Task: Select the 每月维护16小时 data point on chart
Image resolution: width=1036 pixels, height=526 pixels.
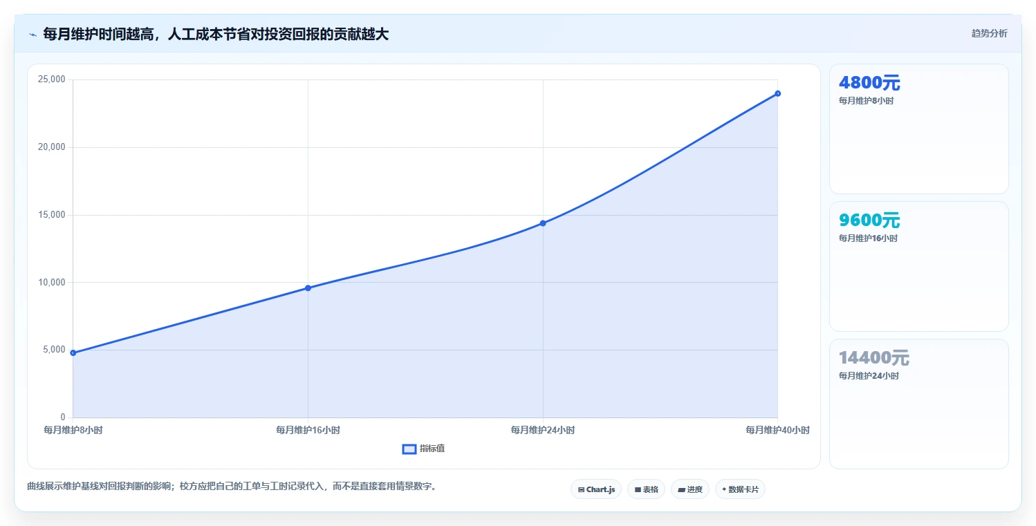Action: [x=308, y=288]
